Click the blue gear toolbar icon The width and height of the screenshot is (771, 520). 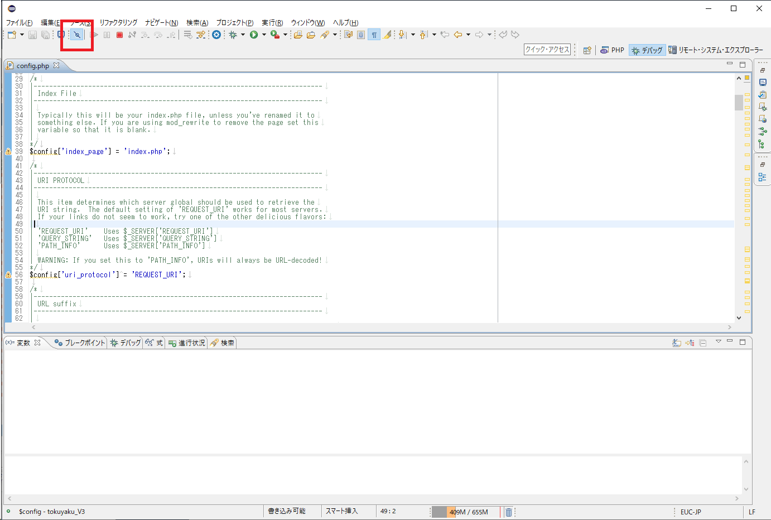pyautogui.click(x=216, y=35)
